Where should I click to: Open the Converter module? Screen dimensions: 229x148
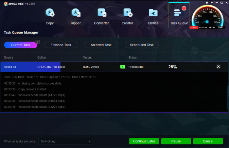[x=101, y=16]
